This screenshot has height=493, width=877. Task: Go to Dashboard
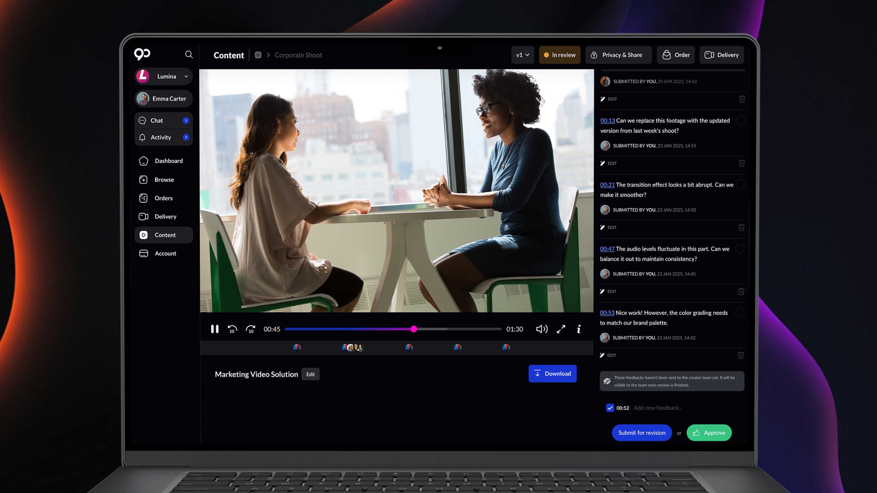(x=163, y=161)
